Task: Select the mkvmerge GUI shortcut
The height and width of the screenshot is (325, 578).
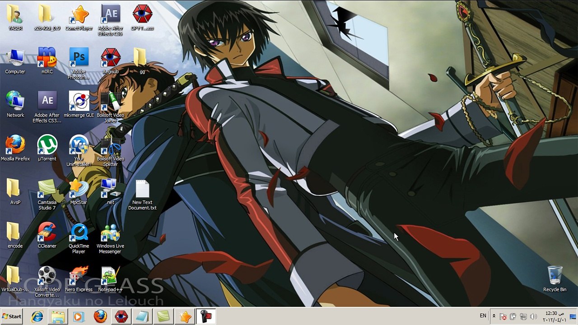Action: pyautogui.click(x=79, y=104)
